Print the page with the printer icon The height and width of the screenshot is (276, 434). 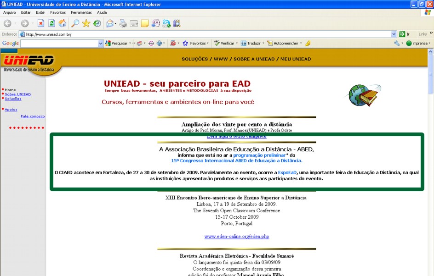coord(123,23)
